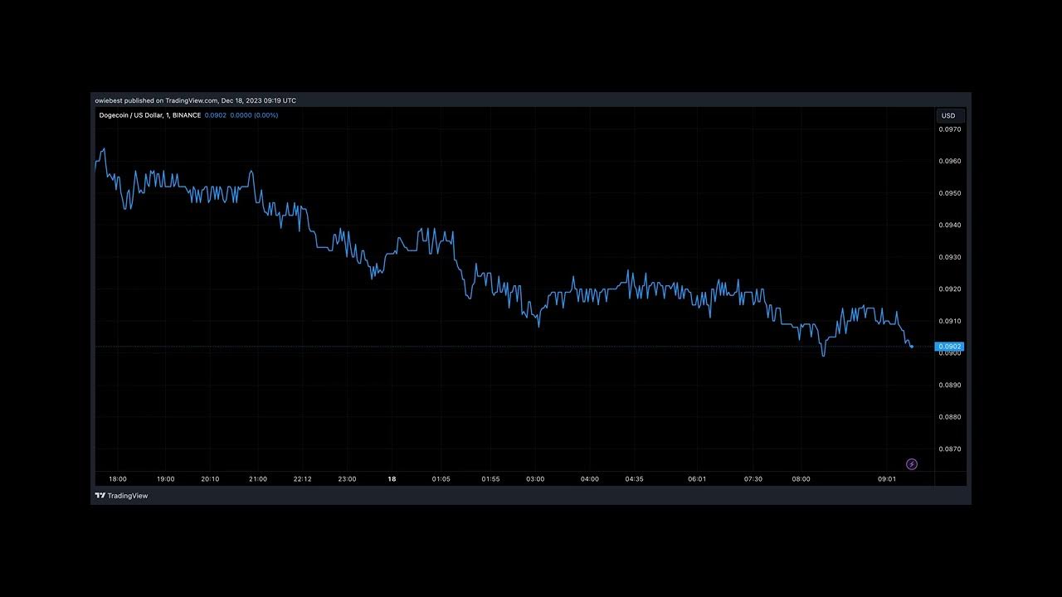This screenshot has height=597, width=1062.
Task: Click the last data point dot on the line
Action: click(x=912, y=347)
